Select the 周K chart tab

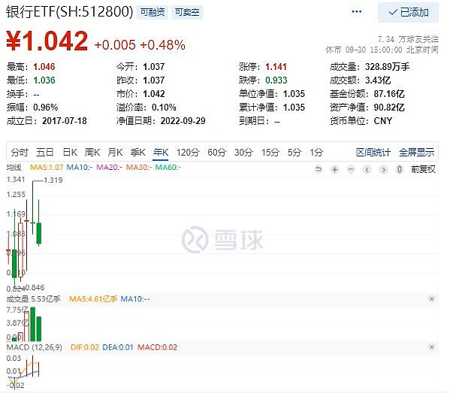92,152
